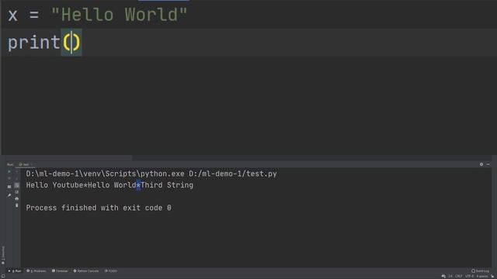Hide the Run tool window
The height and width of the screenshot is (279, 497).
click(x=488, y=164)
